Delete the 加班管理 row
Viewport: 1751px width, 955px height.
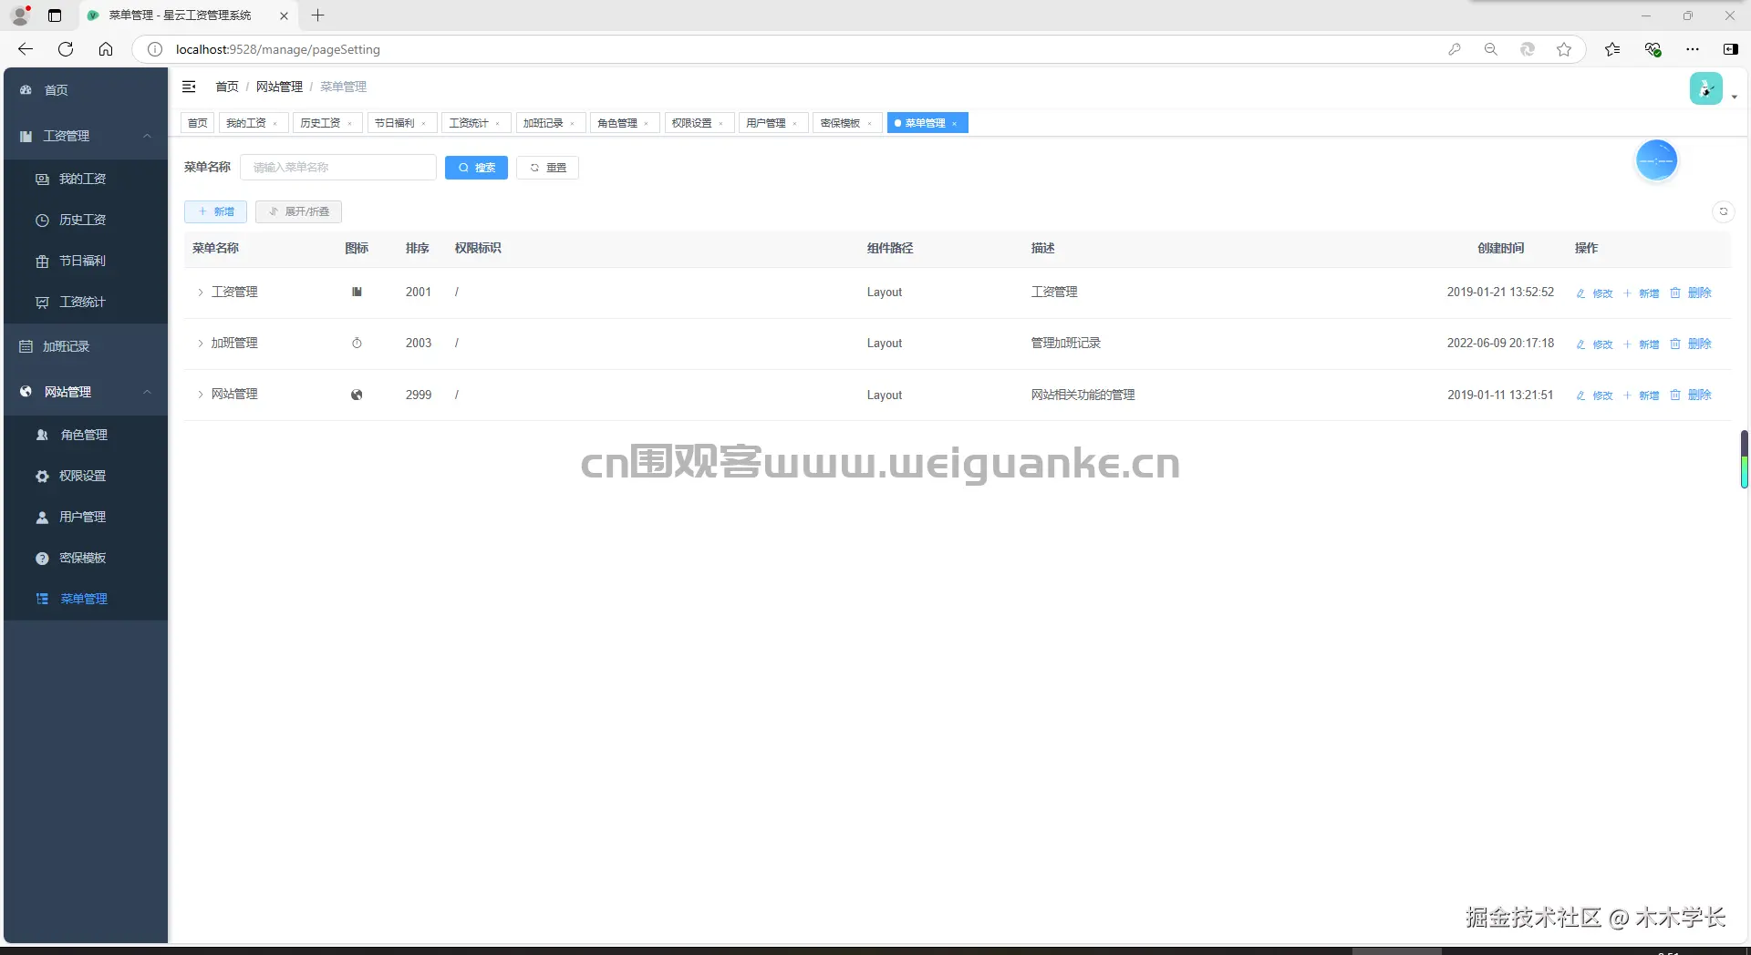(x=1691, y=344)
